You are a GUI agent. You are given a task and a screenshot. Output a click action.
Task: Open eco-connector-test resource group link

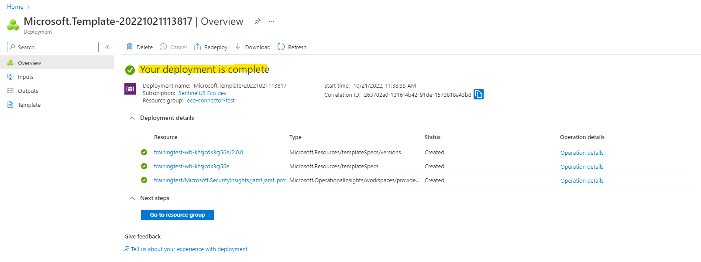pos(211,100)
